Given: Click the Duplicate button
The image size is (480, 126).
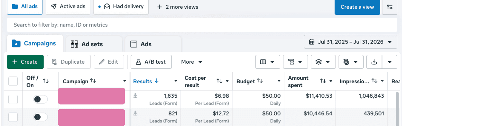Looking at the screenshot, I should tap(69, 62).
